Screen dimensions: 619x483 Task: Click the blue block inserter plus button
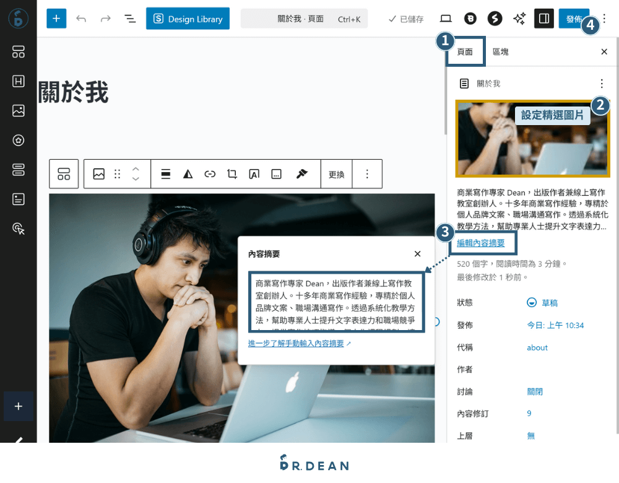pyautogui.click(x=56, y=18)
